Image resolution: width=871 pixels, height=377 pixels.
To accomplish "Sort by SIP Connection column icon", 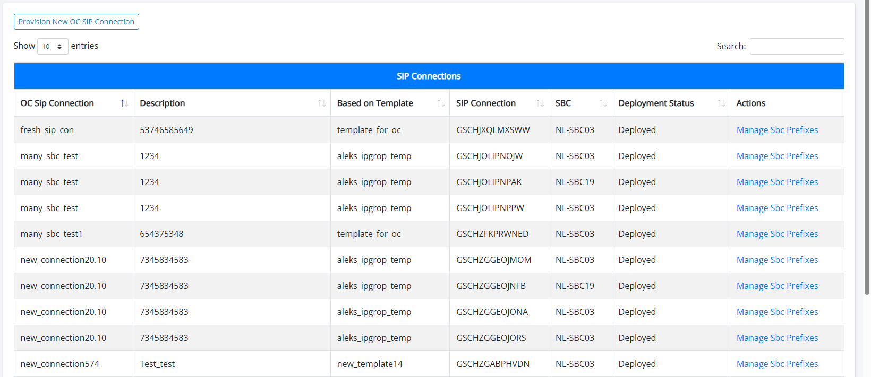I will click(x=540, y=103).
